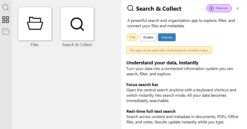247x129 pixels.
Task: Click the Search & Collect panel title
Action: pyautogui.click(x=159, y=9)
